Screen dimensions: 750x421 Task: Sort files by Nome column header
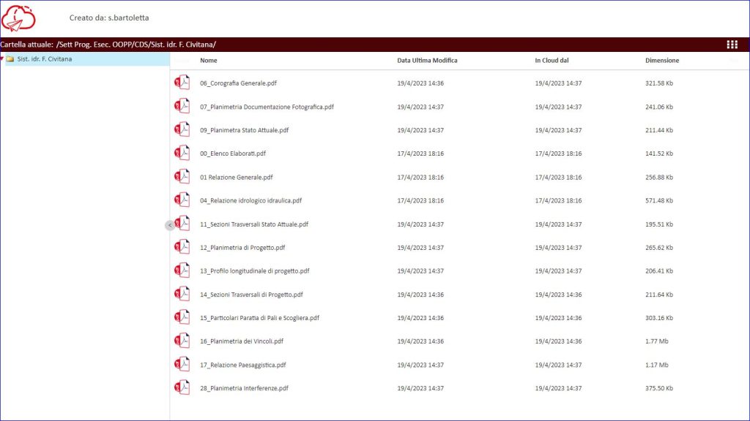tap(209, 61)
